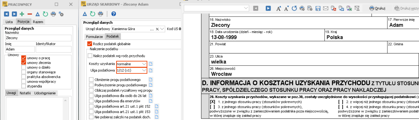
Task: Open help via the blue question mark icon
Action: coord(113,14)
